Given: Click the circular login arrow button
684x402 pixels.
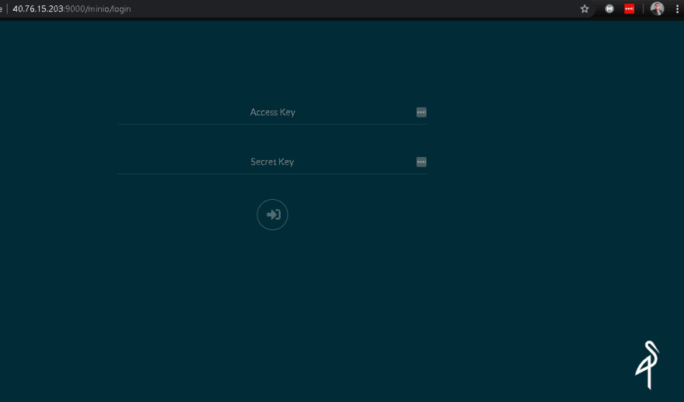Looking at the screenshot, I should click(x=272, y=215).
